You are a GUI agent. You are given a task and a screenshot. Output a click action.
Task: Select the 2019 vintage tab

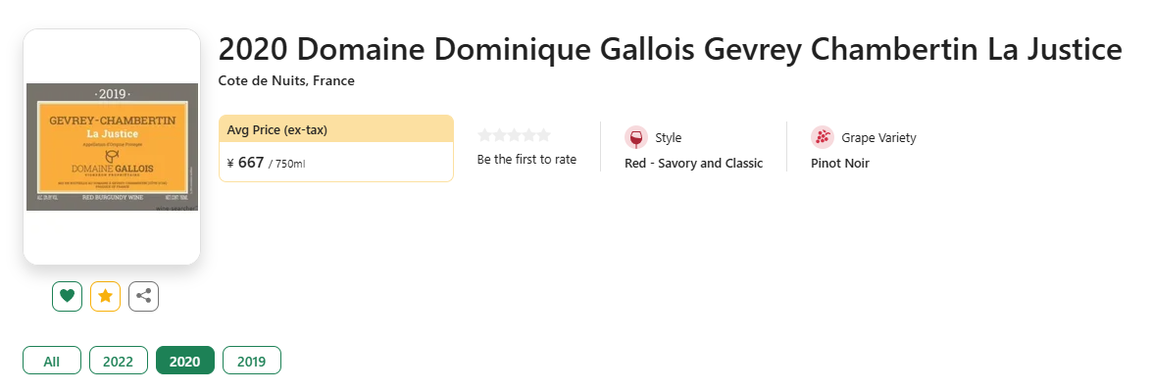point(252,361)
